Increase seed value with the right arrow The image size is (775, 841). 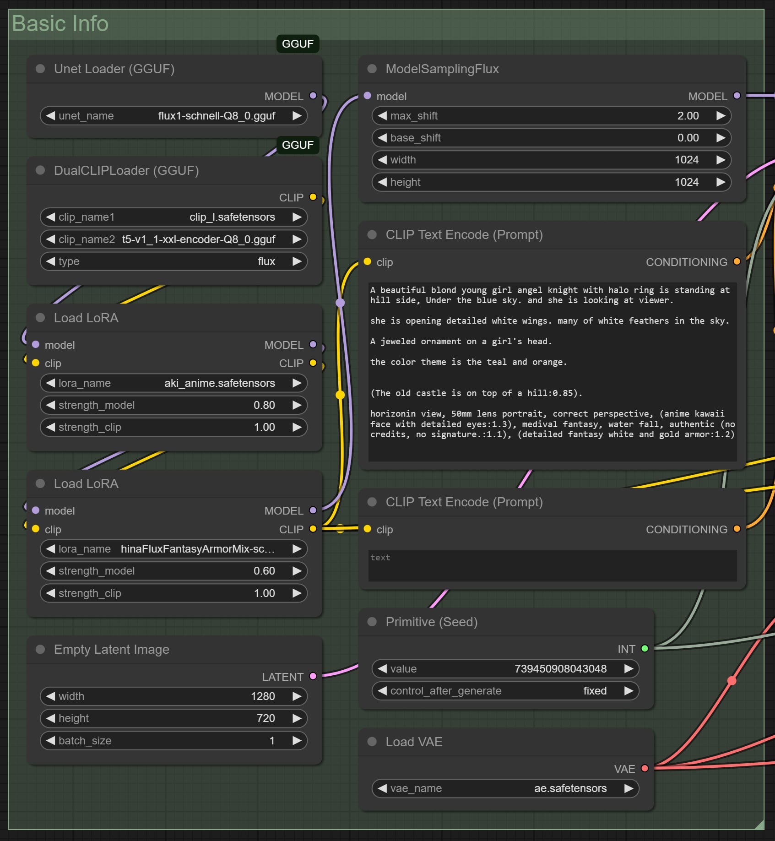coord(629,669)
